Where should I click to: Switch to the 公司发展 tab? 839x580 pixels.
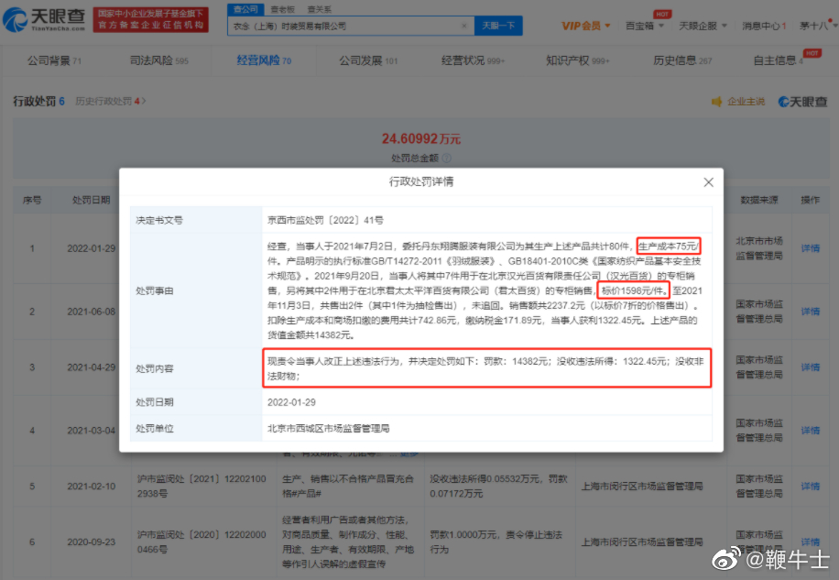[368, 60]
